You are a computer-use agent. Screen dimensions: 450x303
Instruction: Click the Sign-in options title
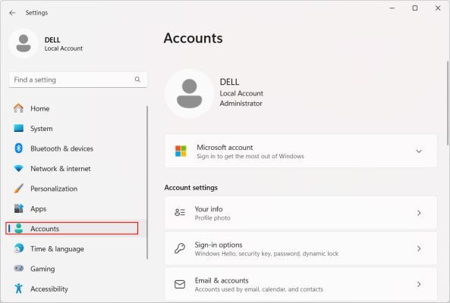coord(219,245)
